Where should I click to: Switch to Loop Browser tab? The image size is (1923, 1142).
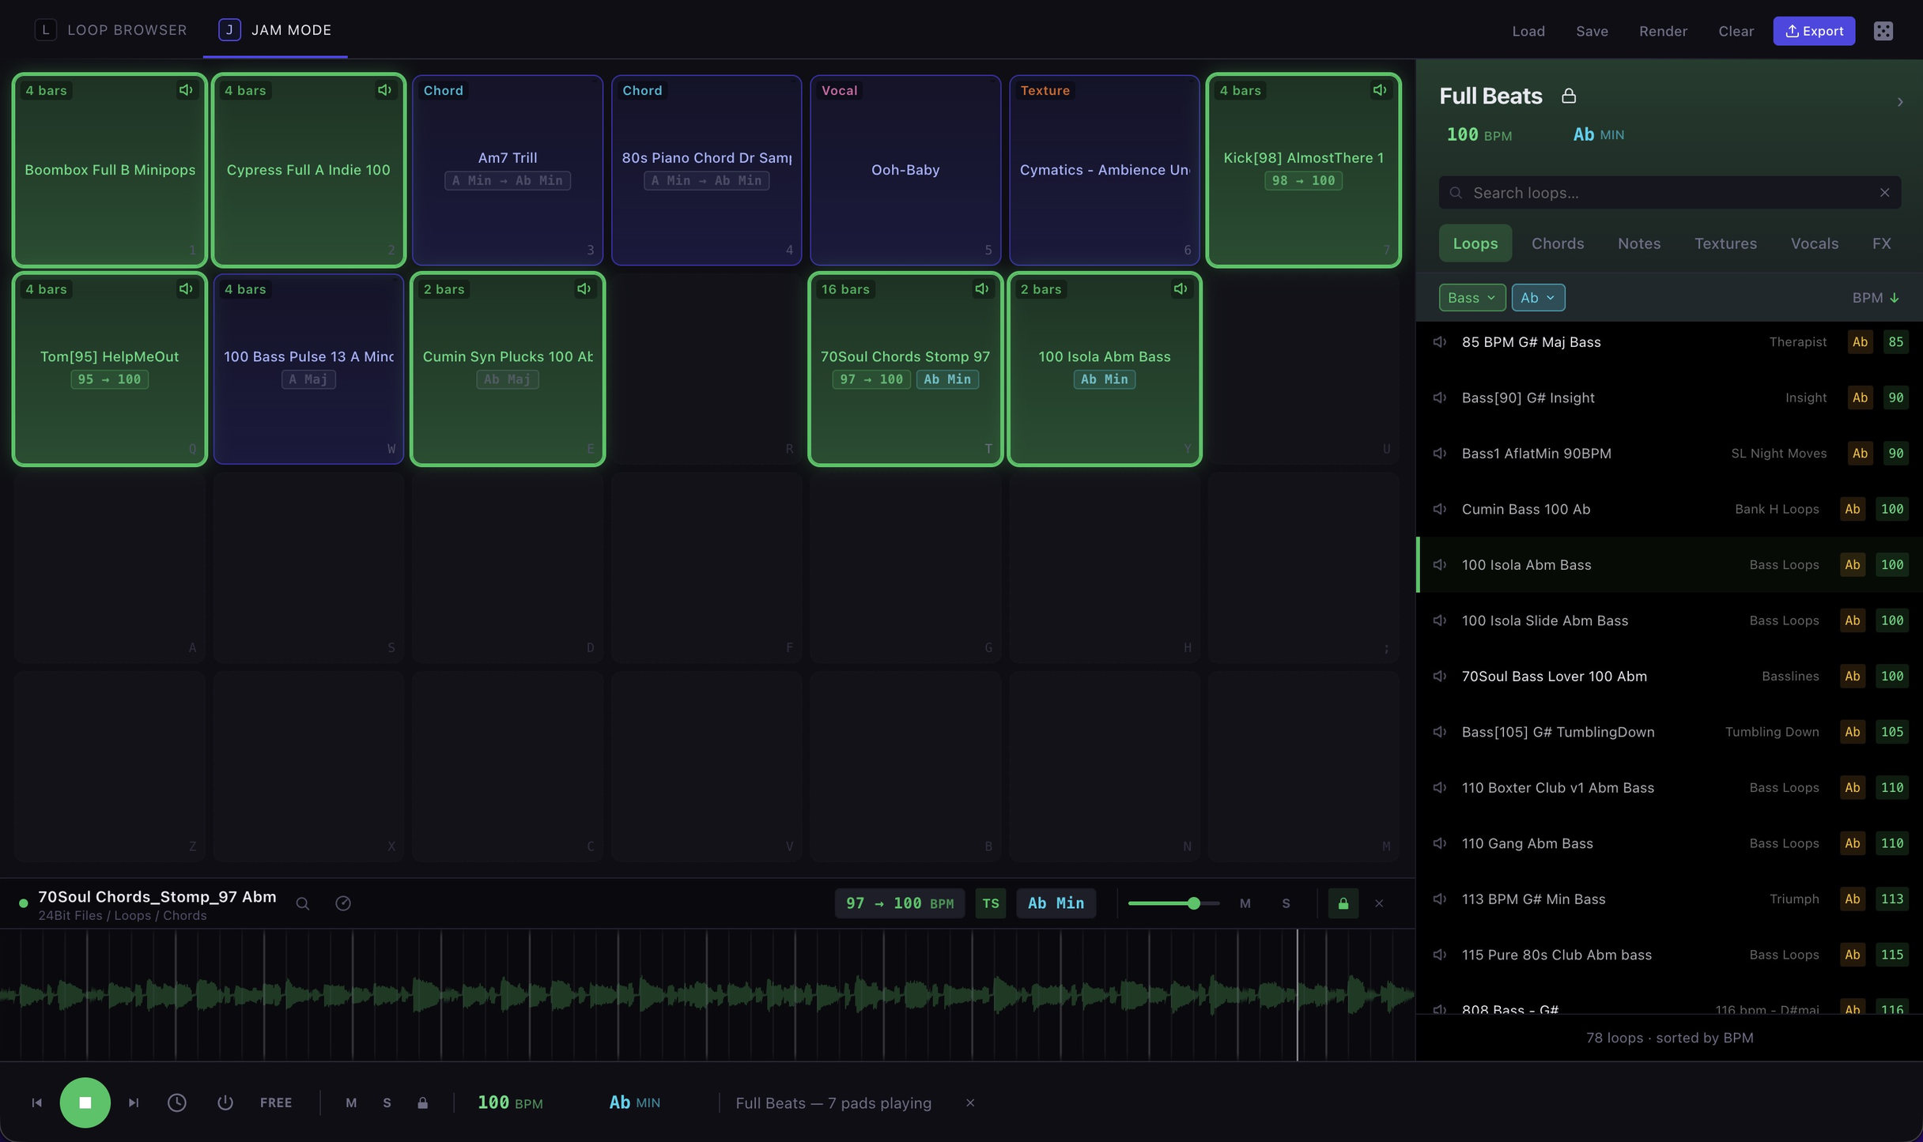click(111, 30)
